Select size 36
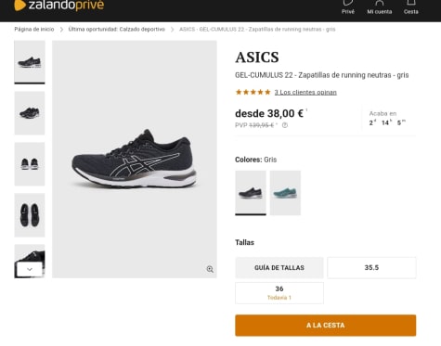 coord(279,293)
